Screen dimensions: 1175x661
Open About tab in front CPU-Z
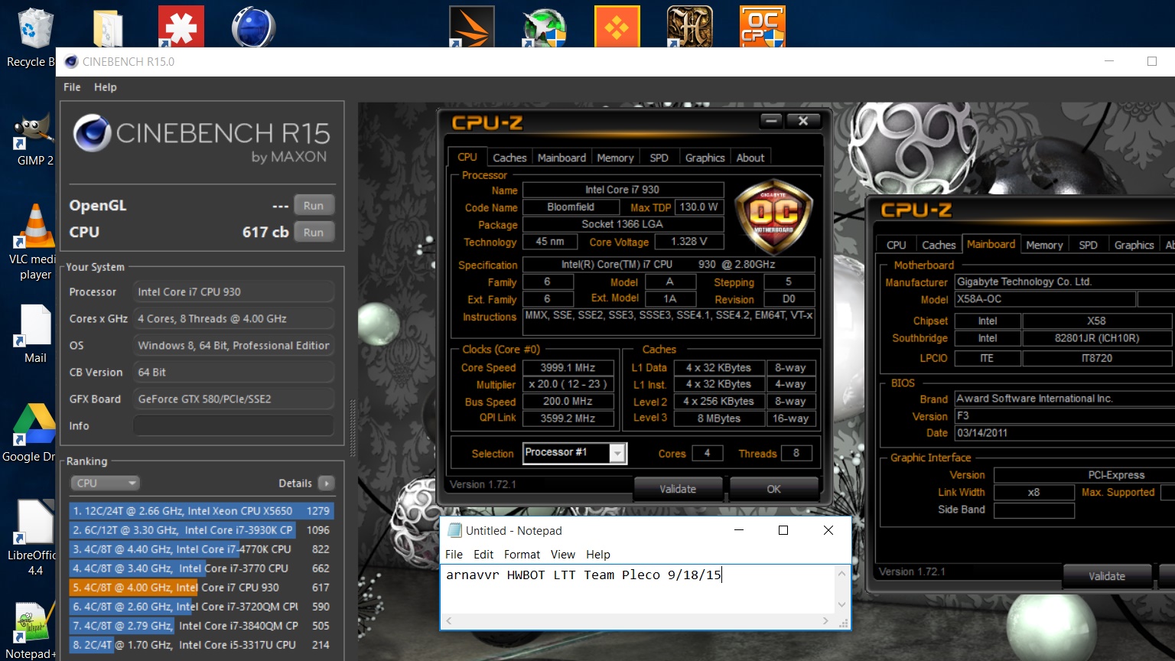pyautogui.click(x=750, y=158)
